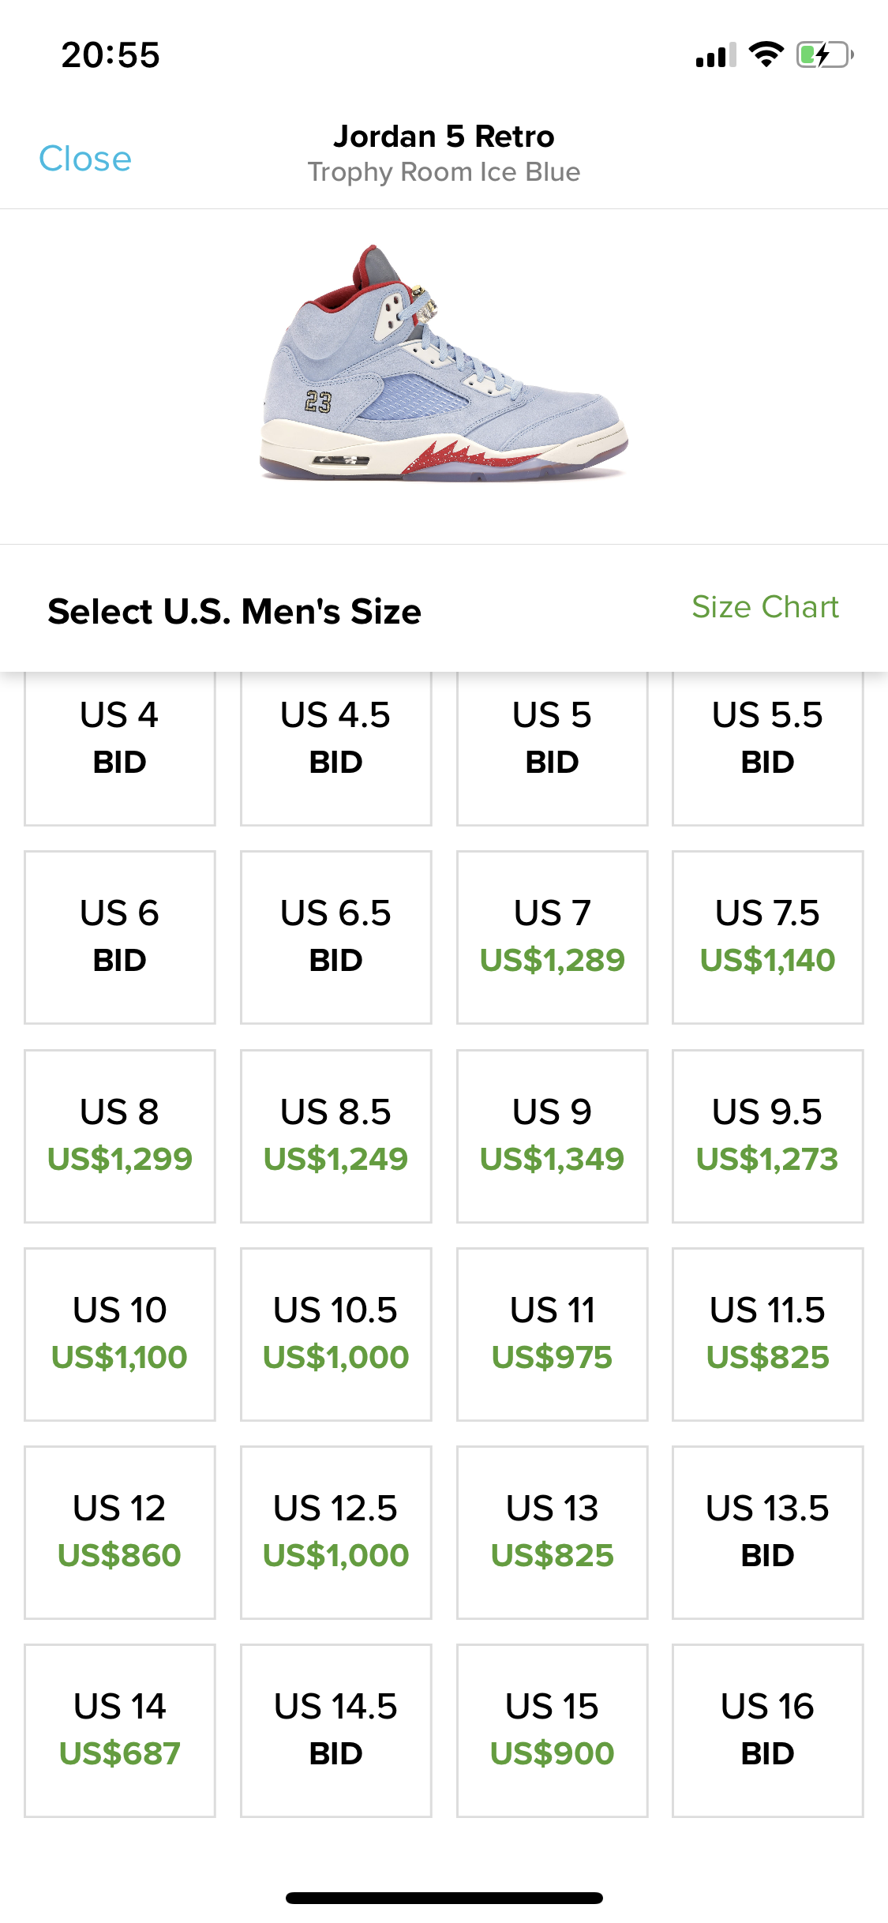Pick size US 10.5 at US$1,000
888x1923 pixels.
[x=335, y=1334]
